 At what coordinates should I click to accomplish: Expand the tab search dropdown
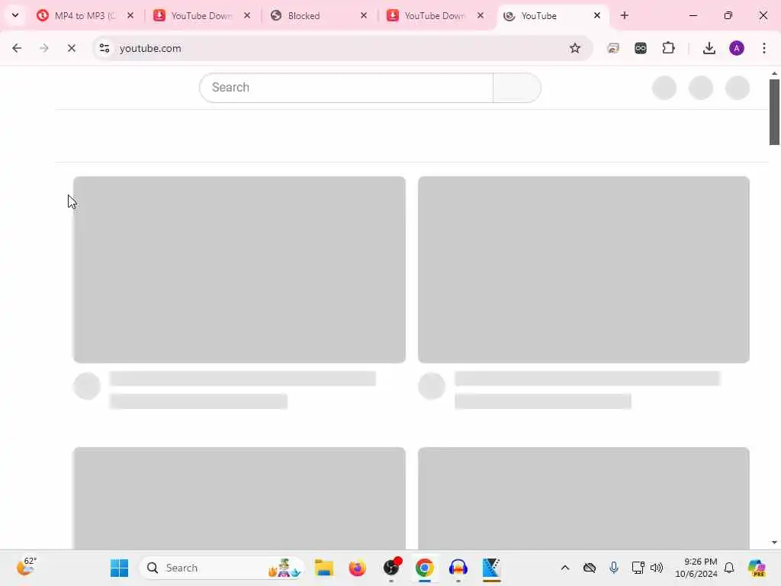coord(15,15)
